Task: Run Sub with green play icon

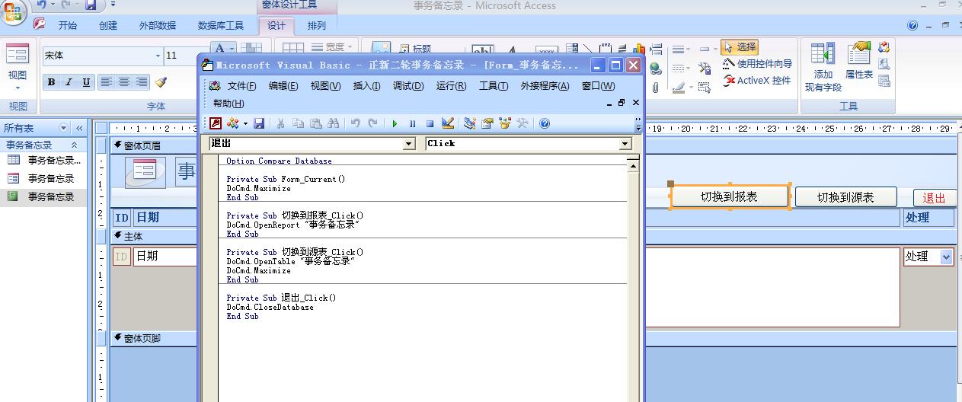Action: tap(395, 123)
